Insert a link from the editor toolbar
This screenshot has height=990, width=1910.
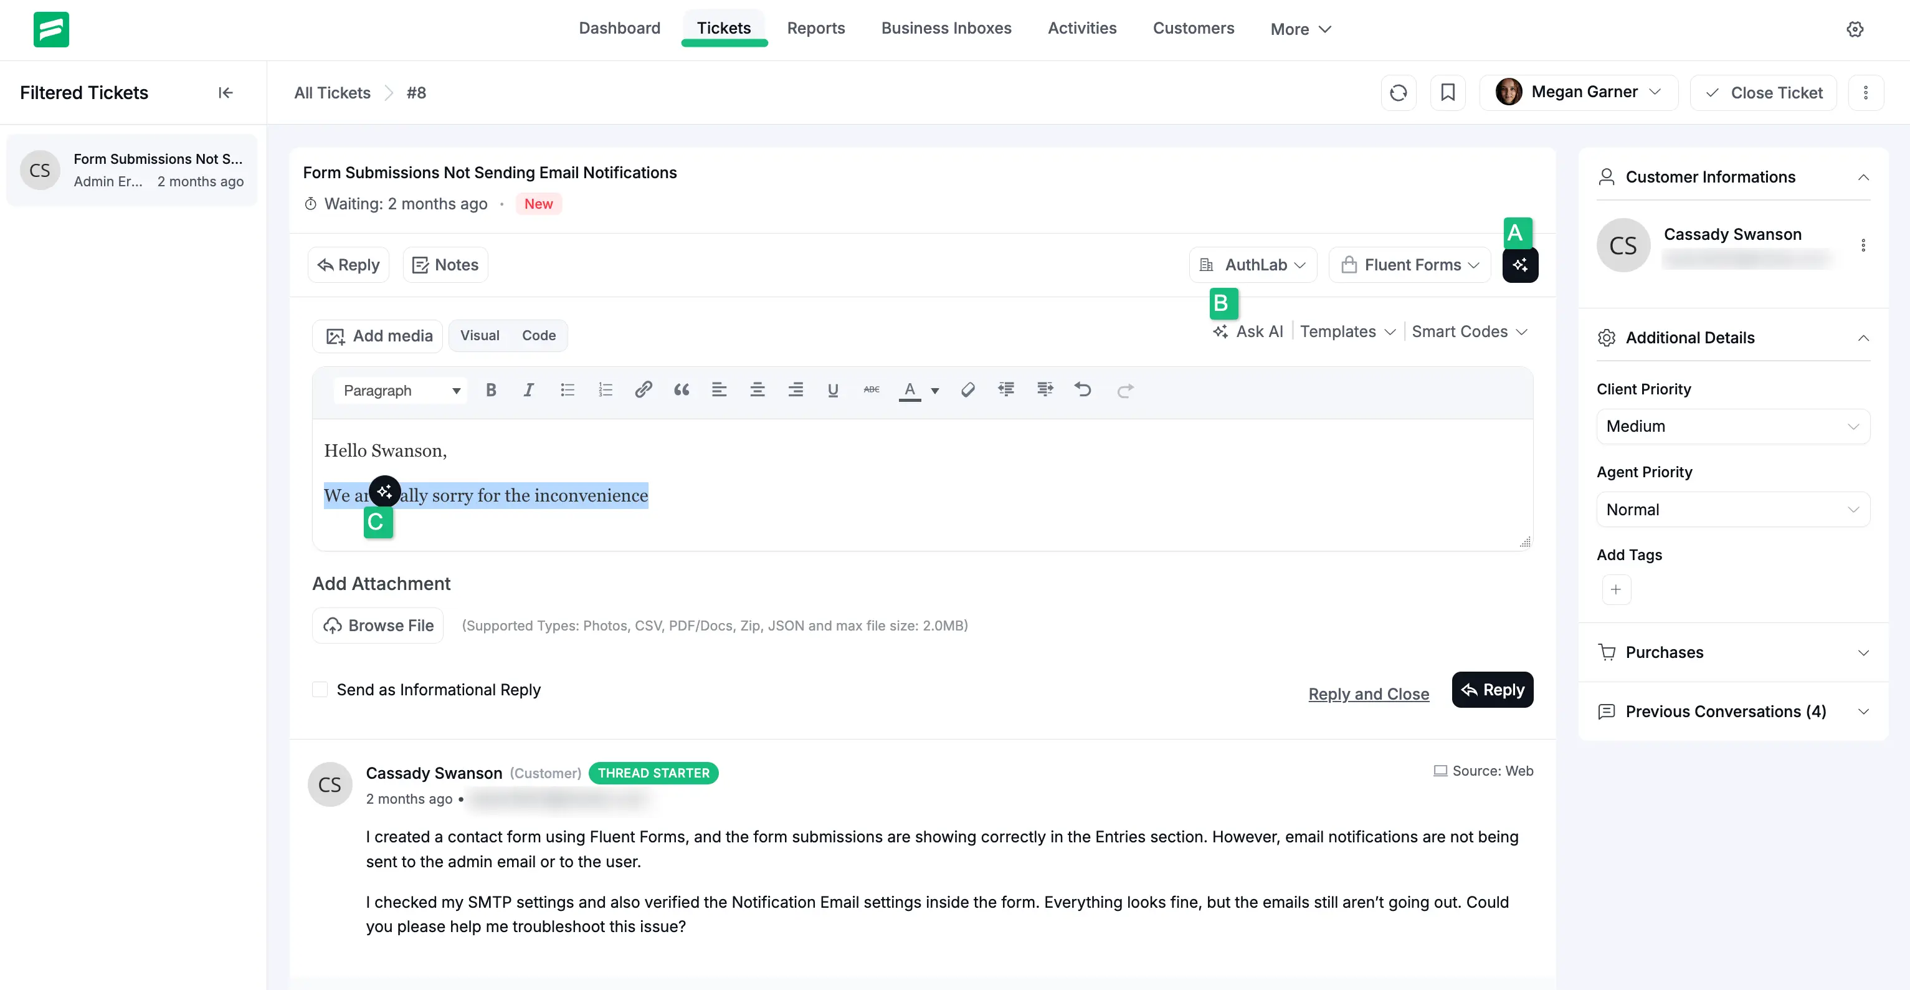pos(643,390)
